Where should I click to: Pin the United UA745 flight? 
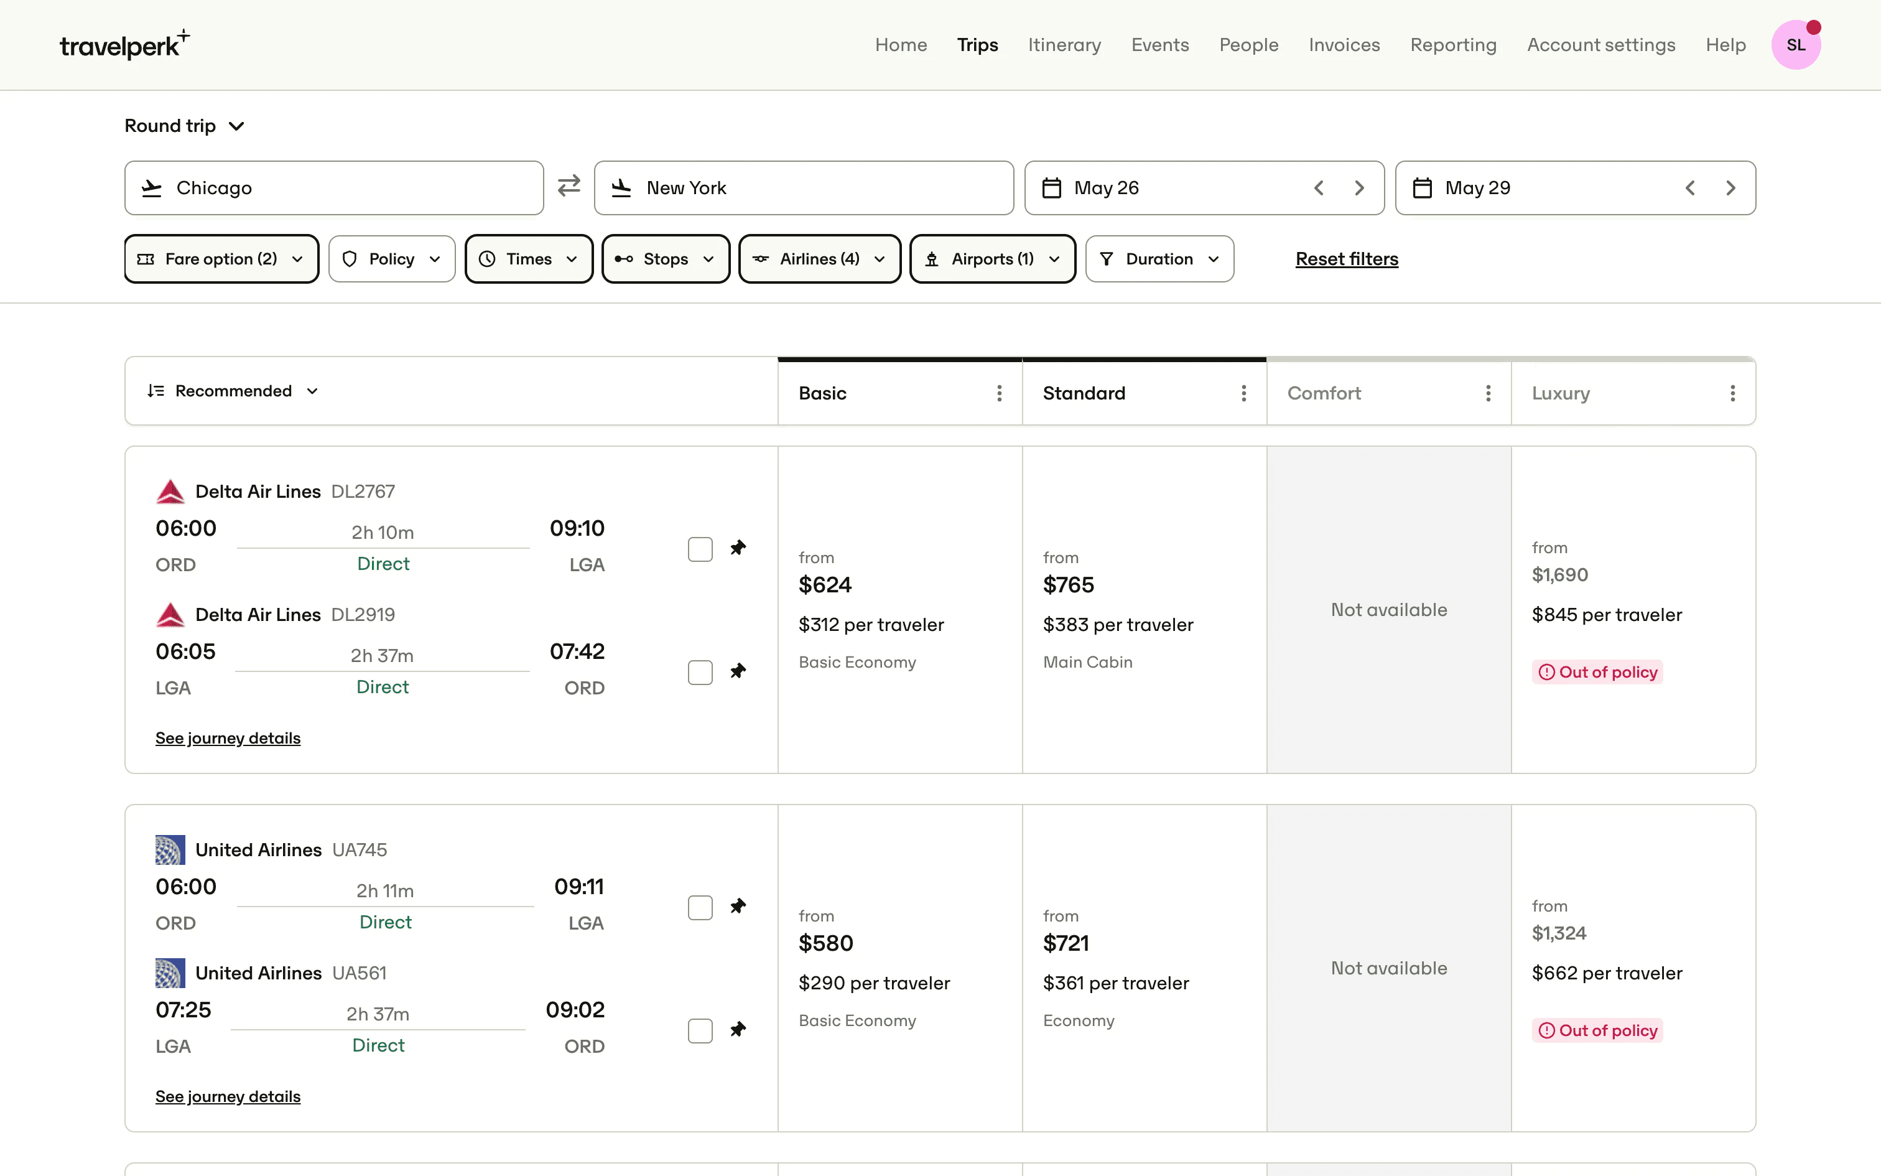click(x=738, y=906)
